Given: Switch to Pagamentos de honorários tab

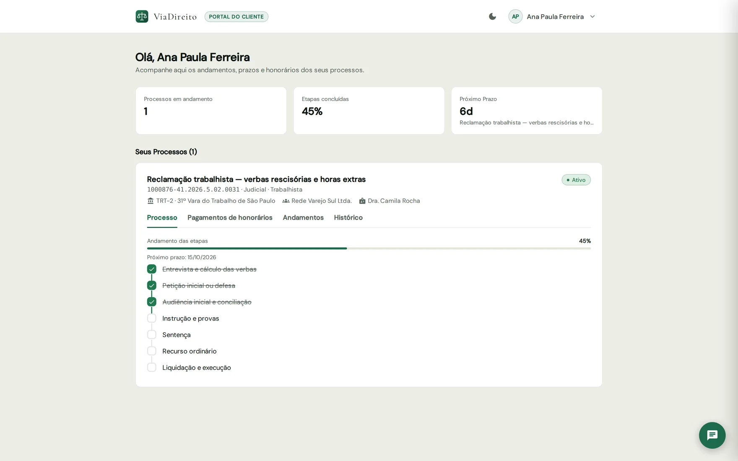Looking at the screenshot, I should 230,218.
